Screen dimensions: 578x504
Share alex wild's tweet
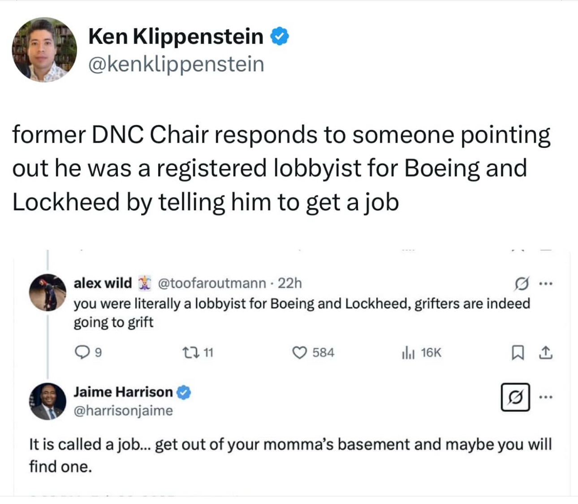click(x=545, y=353)
